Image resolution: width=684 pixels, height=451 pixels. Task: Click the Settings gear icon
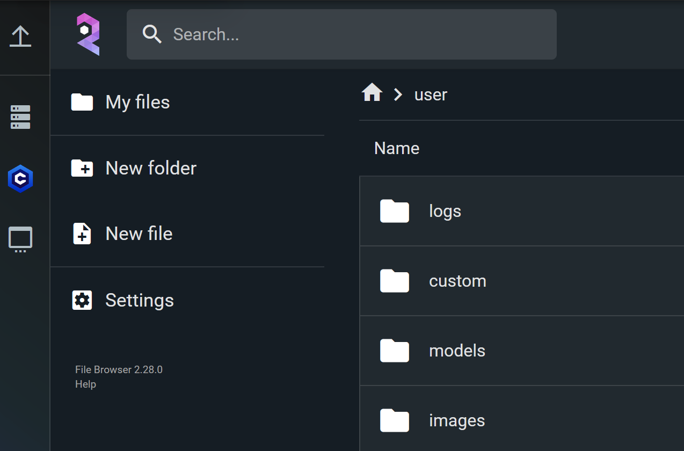coord(82,300)
